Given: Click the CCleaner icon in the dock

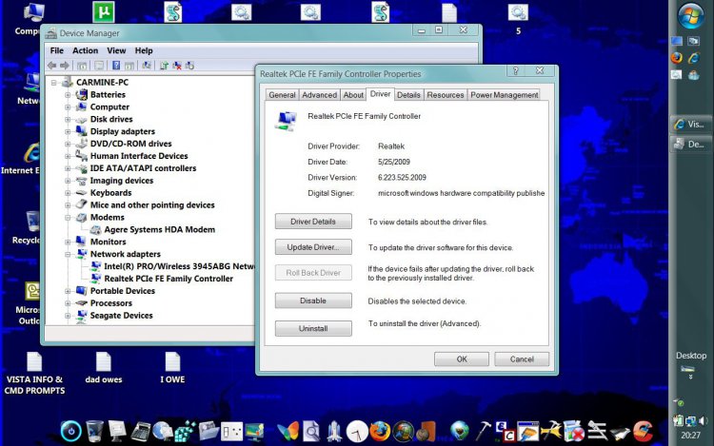Looking at the screenshot, I should [643, 432].
